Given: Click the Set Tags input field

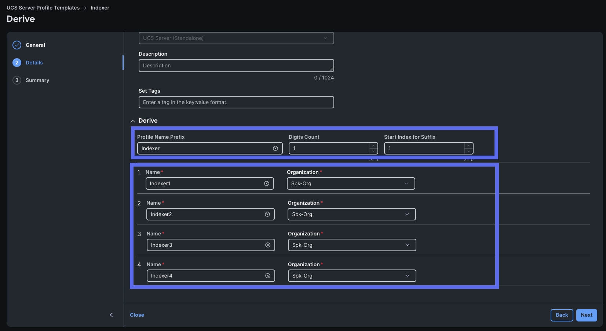Looking at the screenshot, I should pyautogui.click(x=236, y=102).
